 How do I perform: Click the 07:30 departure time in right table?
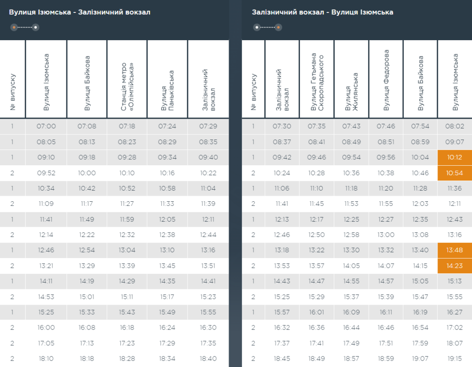(x=282, y=126)
